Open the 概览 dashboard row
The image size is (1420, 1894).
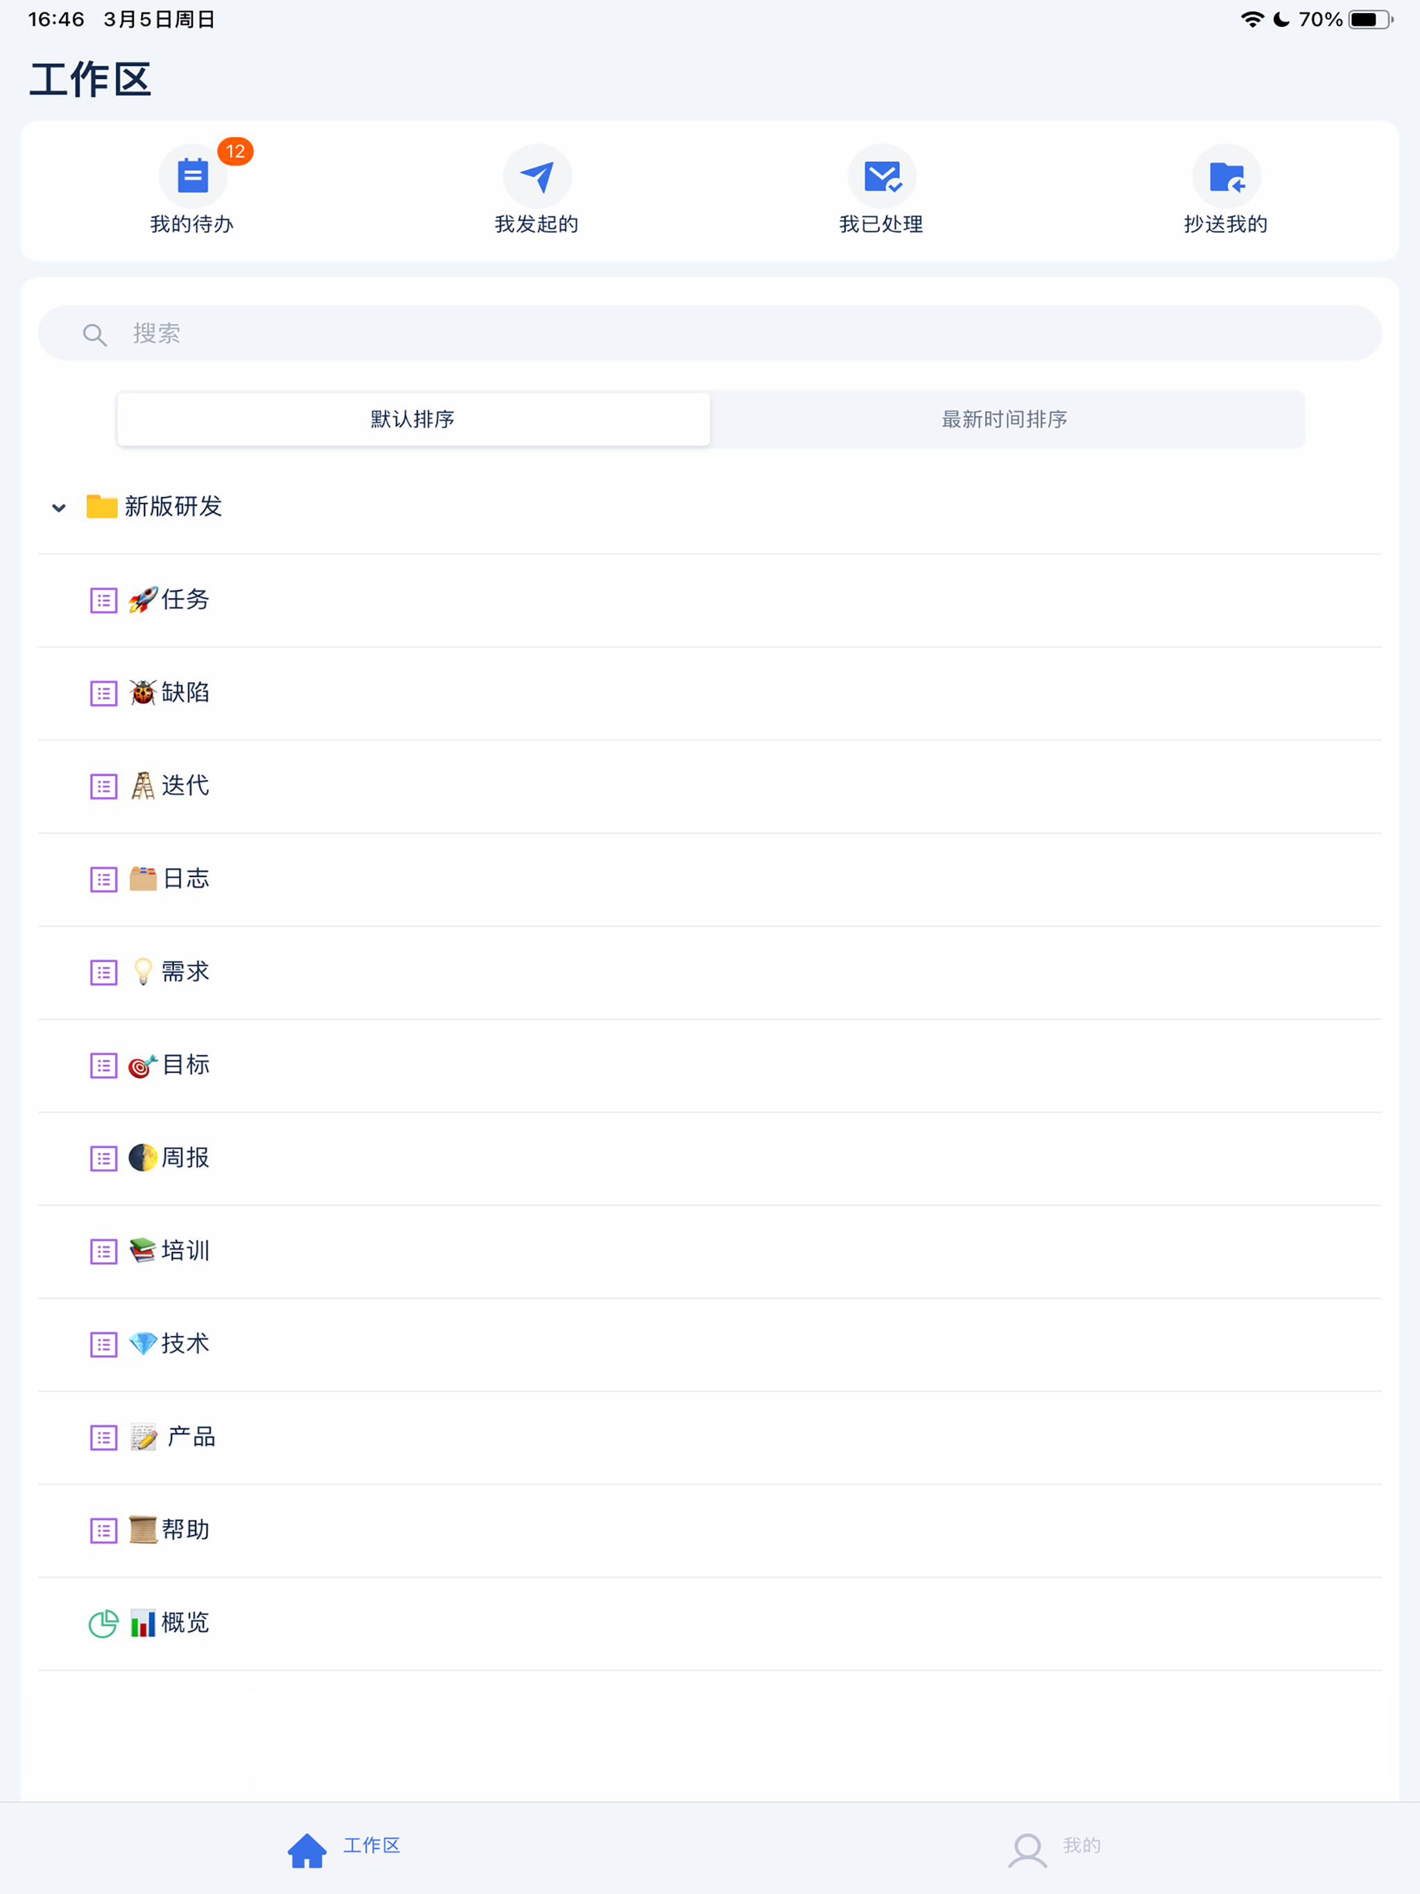point(709,1624)
